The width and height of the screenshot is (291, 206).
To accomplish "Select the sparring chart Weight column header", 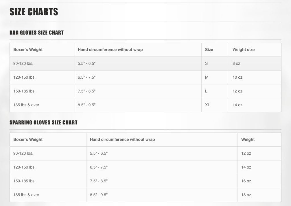I will [248, 139].
